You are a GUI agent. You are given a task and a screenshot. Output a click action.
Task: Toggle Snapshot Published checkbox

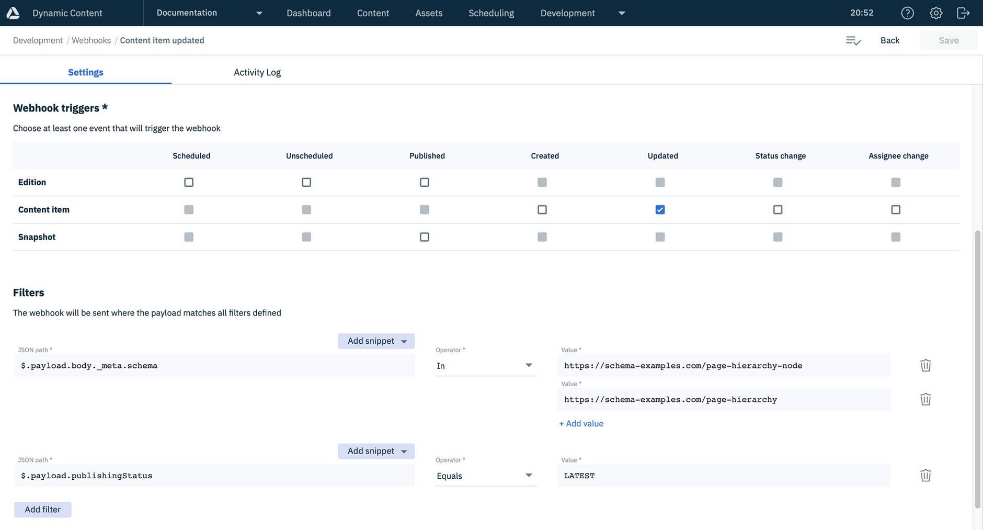pos(425,237)
